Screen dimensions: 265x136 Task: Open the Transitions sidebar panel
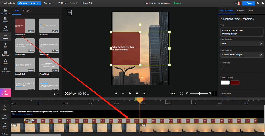tap(5, 70)
